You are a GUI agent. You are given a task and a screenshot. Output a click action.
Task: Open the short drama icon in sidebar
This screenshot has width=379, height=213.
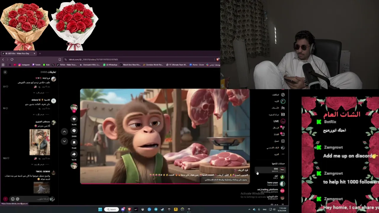coord(283,114)
